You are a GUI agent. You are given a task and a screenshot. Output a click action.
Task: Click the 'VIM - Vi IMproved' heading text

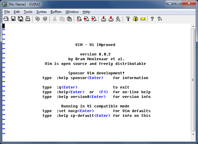tap(95, 45)
